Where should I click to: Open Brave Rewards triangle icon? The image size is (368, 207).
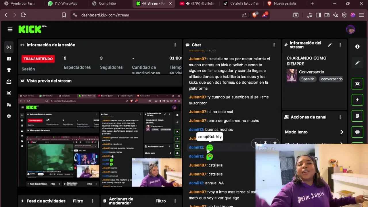(264, 15)
